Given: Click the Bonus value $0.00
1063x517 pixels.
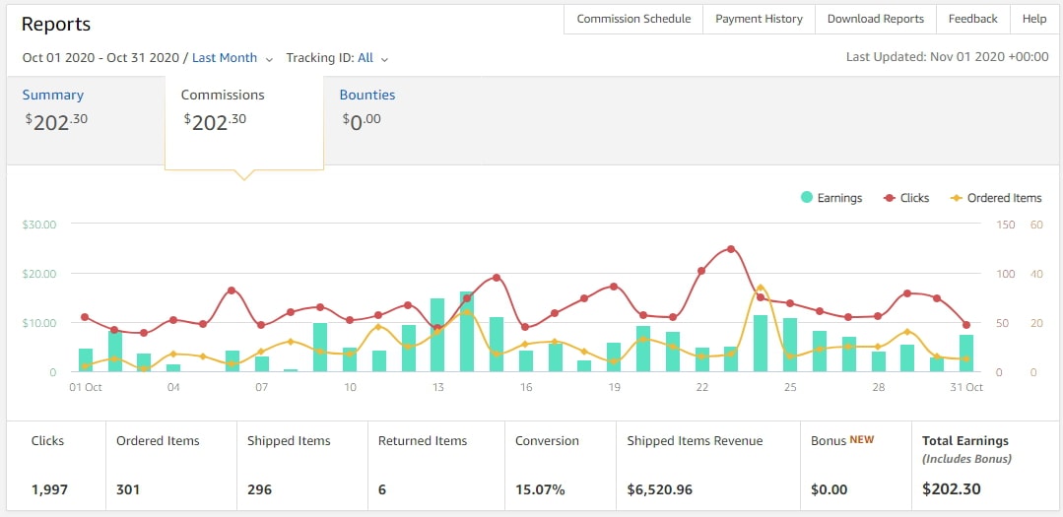Looking at the screenshot, I should [x=828, y=489].
